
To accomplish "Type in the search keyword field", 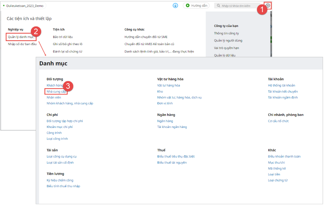I will (239, 6).
